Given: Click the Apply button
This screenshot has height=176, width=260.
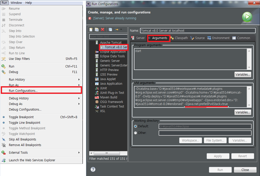Looking at the screenshot, I should [x=218, y=156].
